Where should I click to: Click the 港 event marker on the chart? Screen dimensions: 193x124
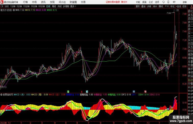coord(68,92)
